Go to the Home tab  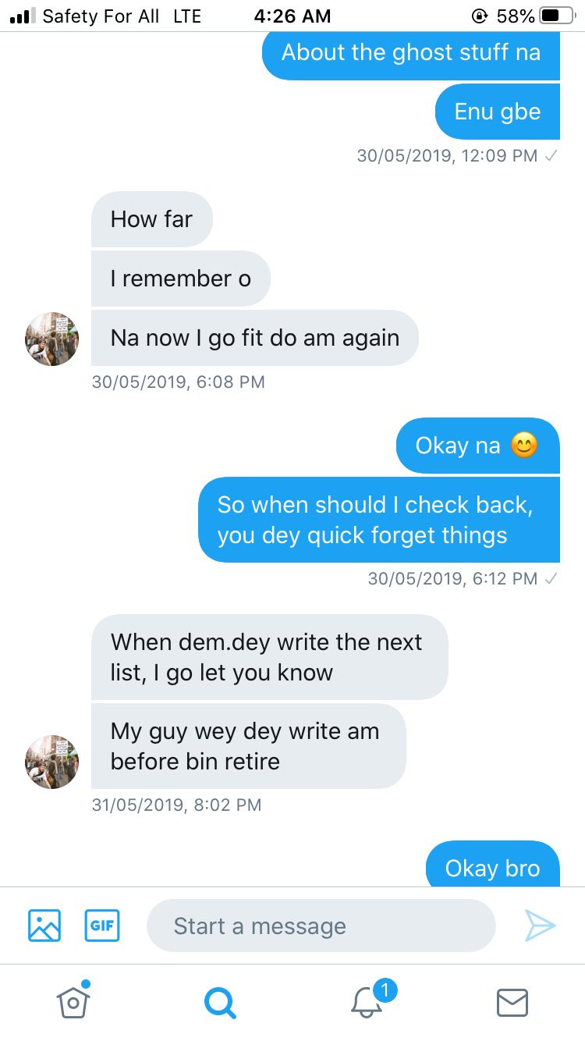point(73,1001)
